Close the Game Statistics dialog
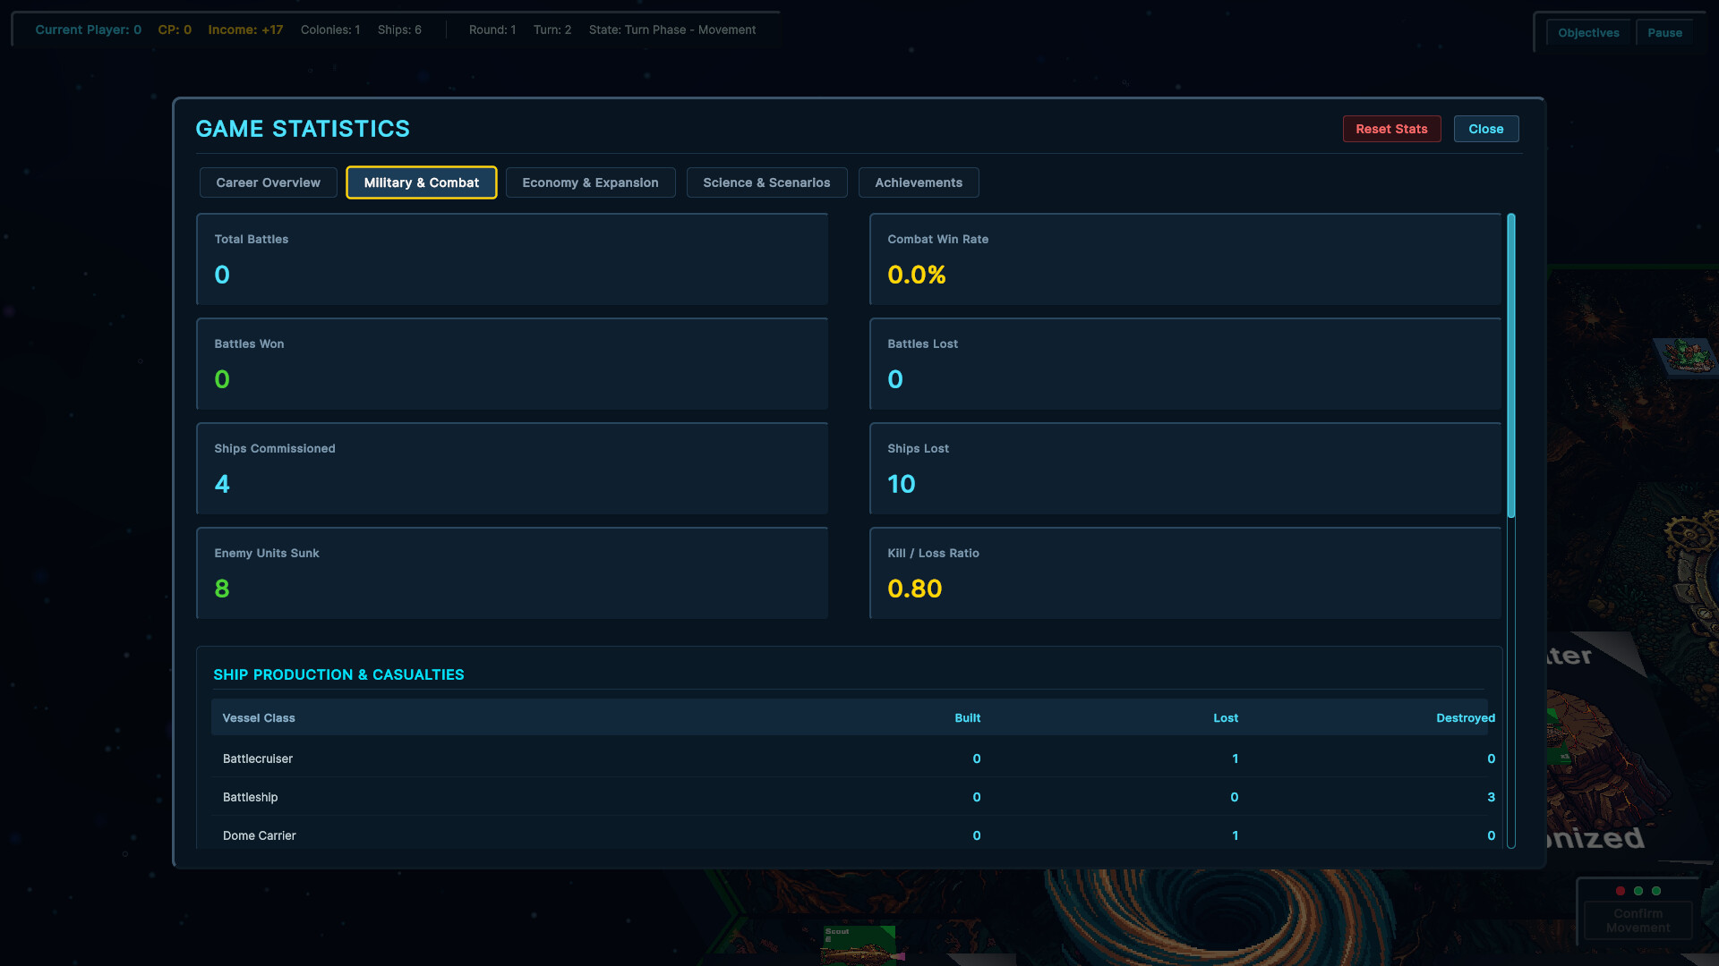The width and height of the screenshot is (1719, 966). 1486,129
